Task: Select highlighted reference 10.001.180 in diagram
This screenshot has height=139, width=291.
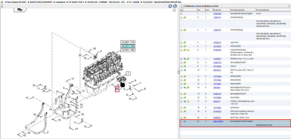Action: tap(128, 46)
